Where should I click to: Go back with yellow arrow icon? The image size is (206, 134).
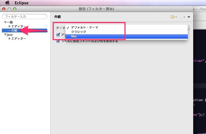[172, 17]
